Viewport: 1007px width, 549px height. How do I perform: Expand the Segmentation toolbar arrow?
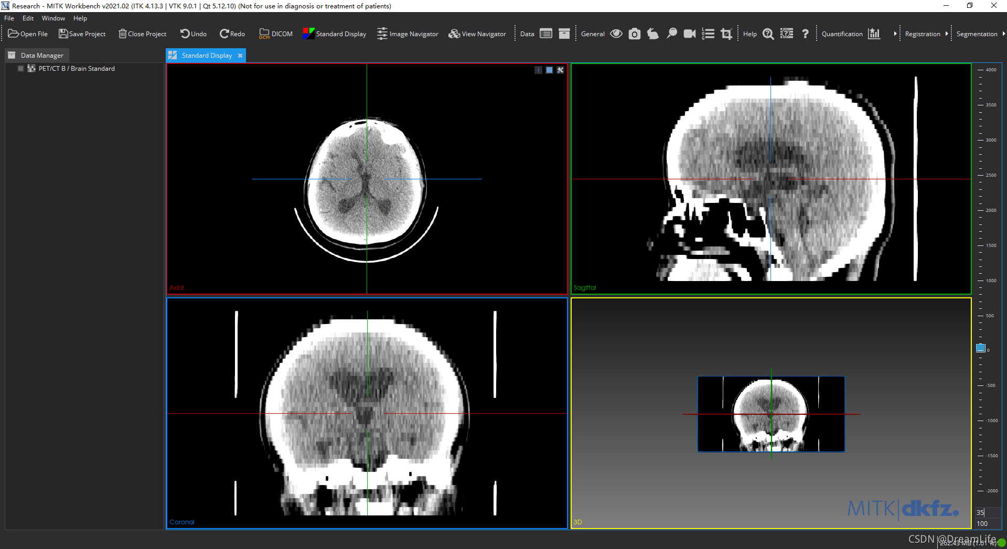click(1003, 34)
